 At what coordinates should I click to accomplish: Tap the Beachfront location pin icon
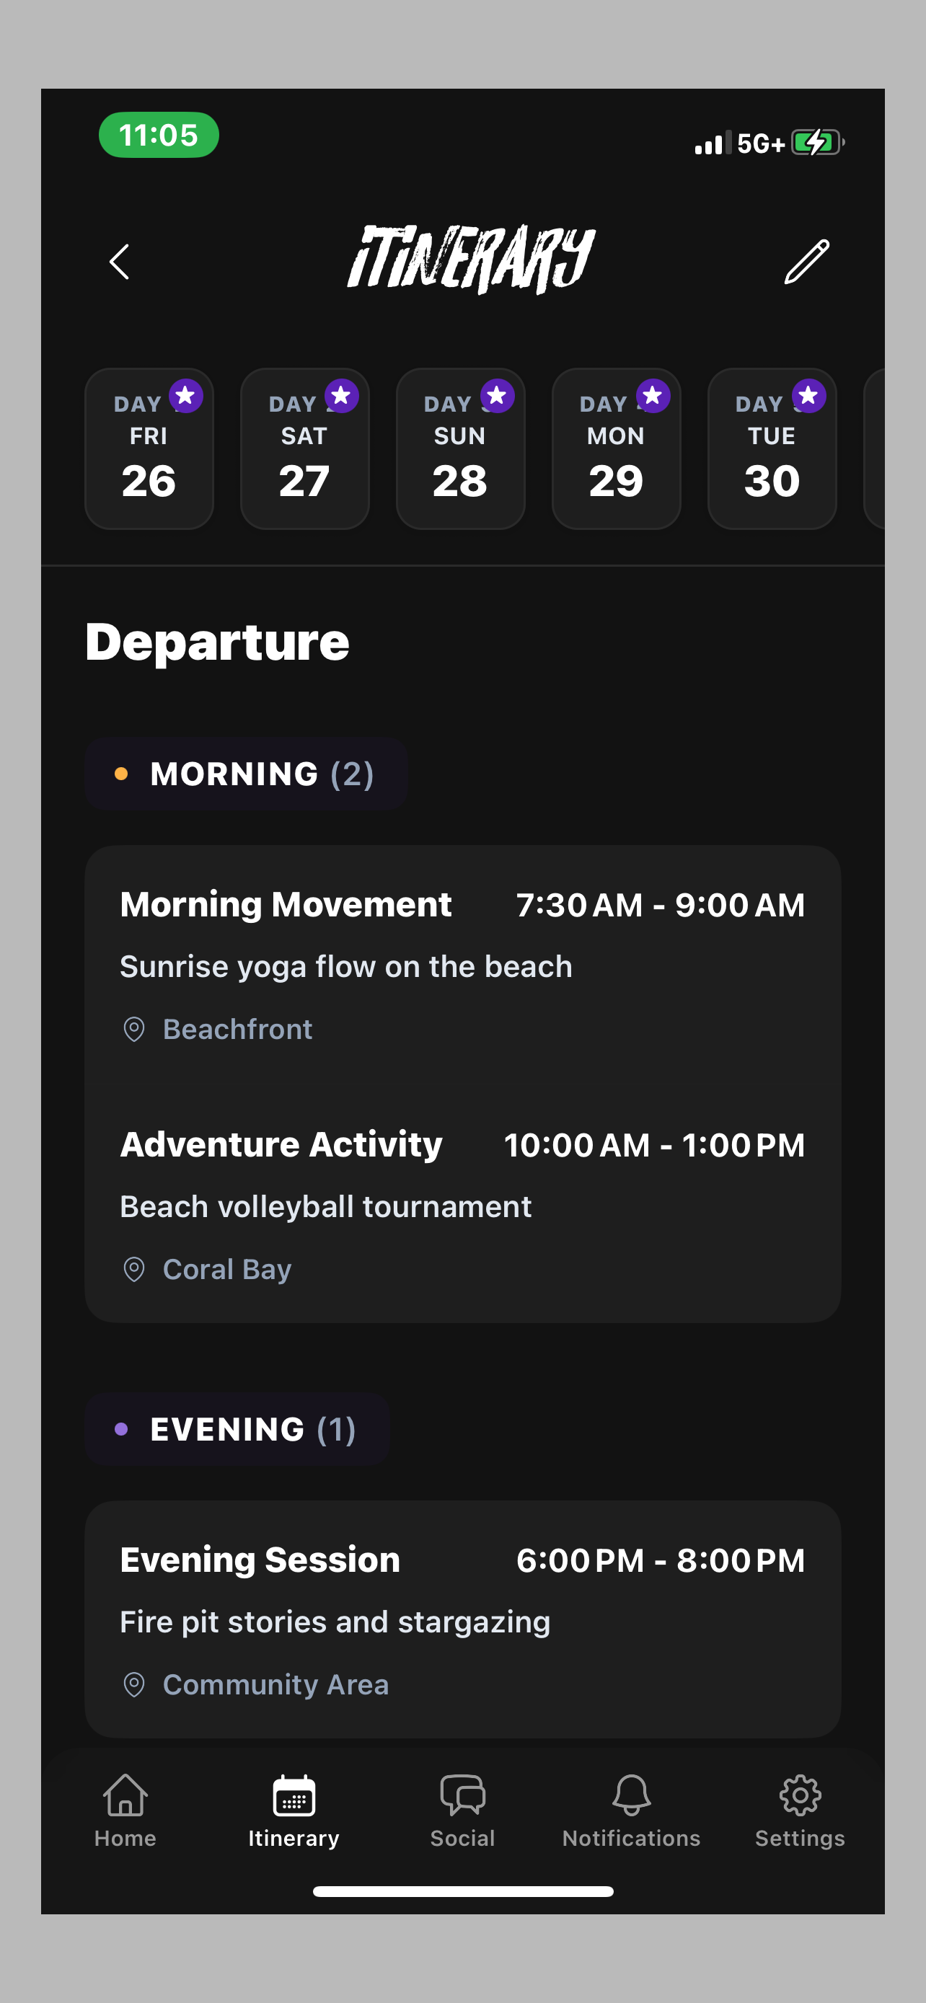(x=135, y=1030)
